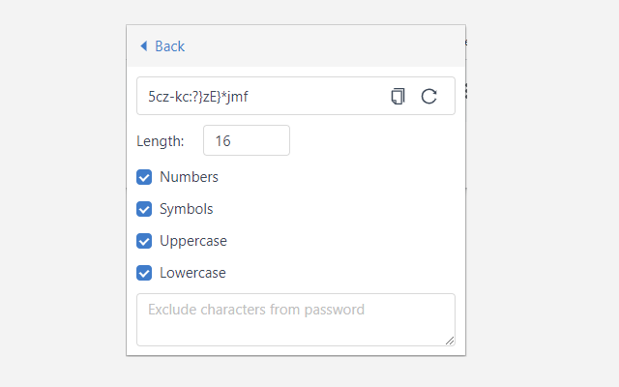Copy the generated password to clipboard

[398, 96]
